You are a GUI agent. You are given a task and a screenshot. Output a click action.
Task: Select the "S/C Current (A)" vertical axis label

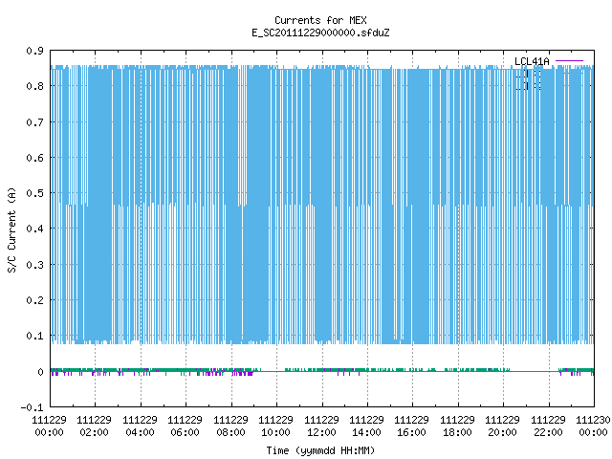tap(11, 230)
